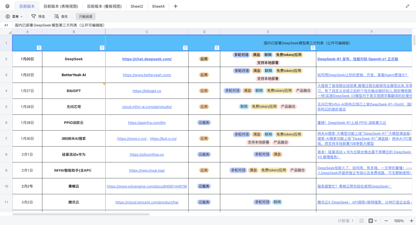
Task: Select the cell reading 360纳米AI搜索
Action: 74,139
